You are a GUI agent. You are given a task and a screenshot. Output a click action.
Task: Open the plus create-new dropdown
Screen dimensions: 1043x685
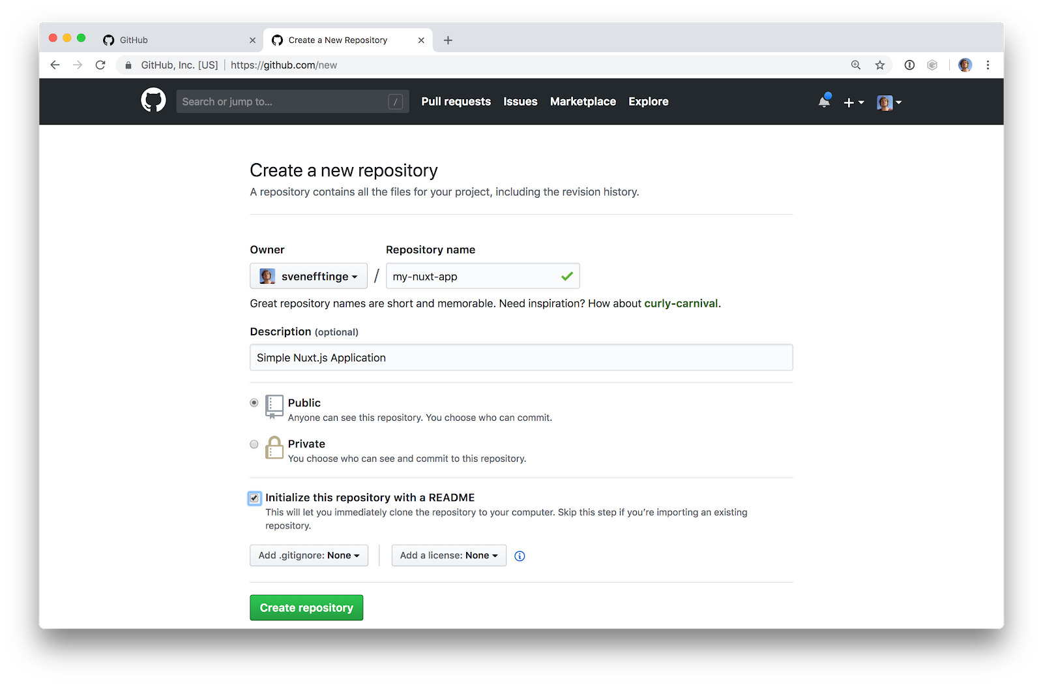pyautogui.click(x=854, y=102)
